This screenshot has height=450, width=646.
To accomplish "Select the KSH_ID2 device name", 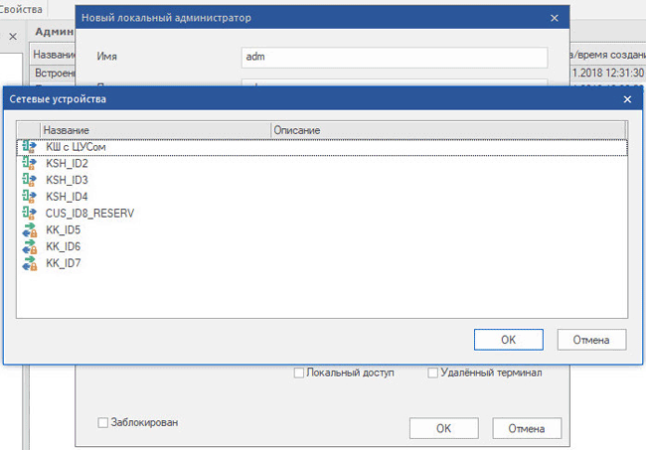I will point(67,164).
